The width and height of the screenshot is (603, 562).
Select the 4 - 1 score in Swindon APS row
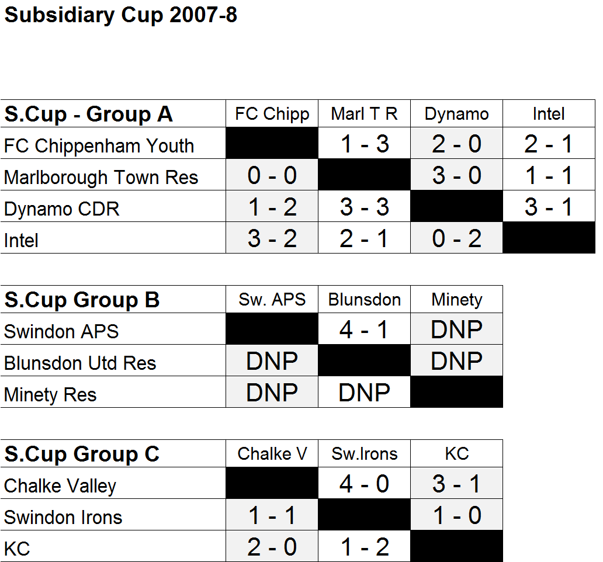click(x=364, y=330)
